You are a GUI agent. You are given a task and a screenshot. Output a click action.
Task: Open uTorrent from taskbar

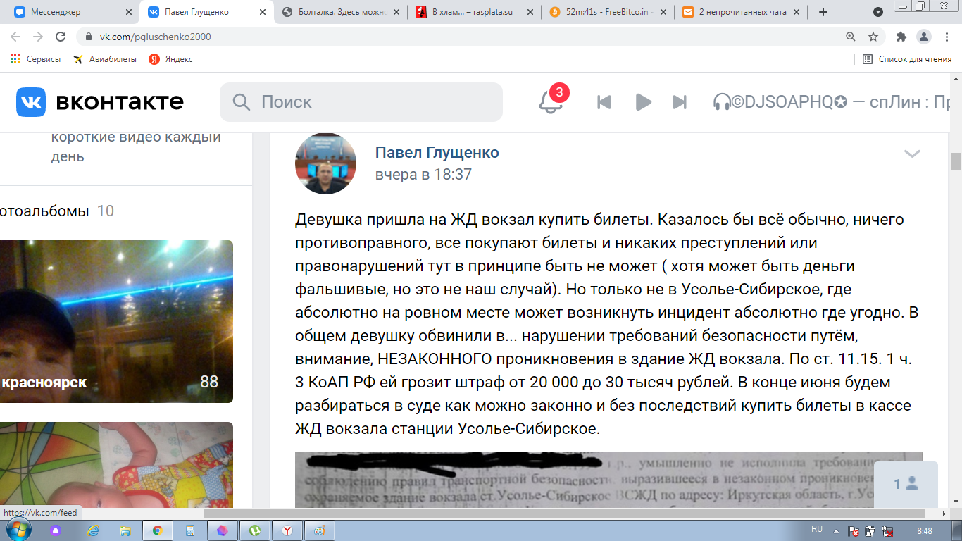click(254, 530)
